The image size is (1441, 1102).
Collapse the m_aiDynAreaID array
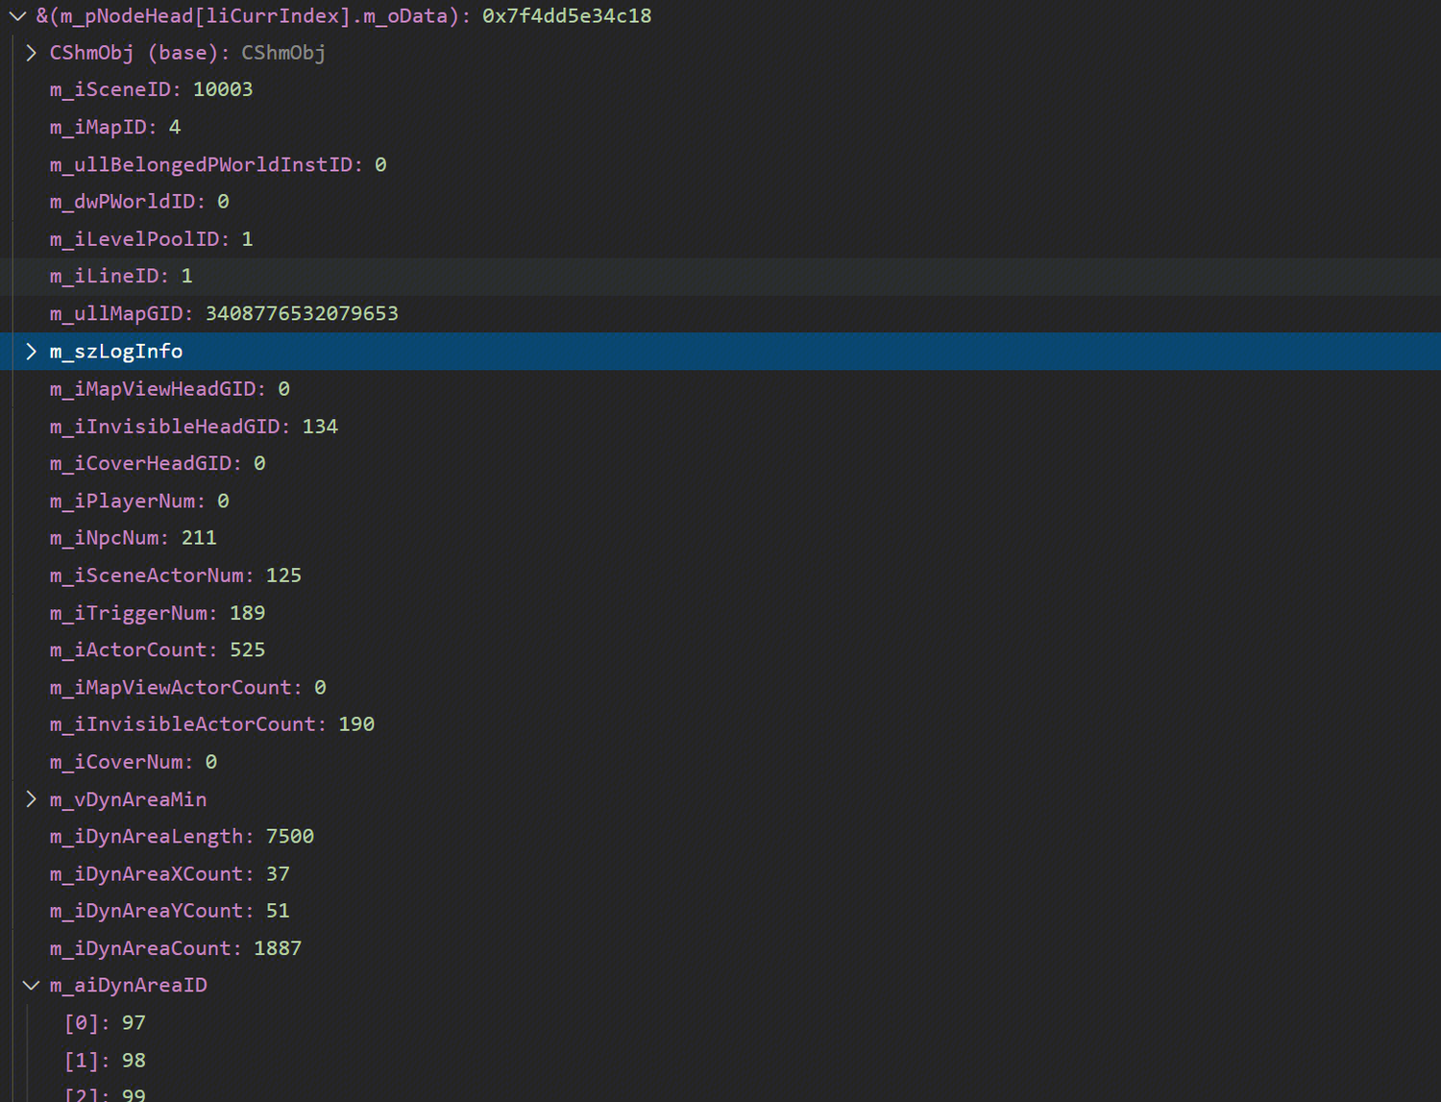pos(31,986)
